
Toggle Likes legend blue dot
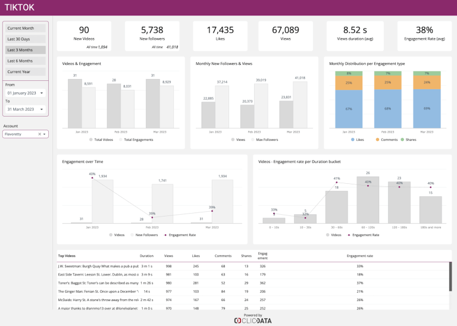[353, 140]
